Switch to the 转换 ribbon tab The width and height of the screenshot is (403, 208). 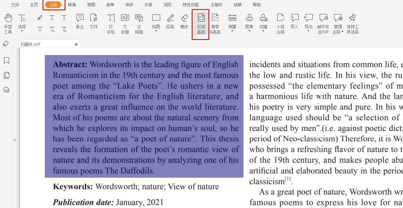(72, 5)
